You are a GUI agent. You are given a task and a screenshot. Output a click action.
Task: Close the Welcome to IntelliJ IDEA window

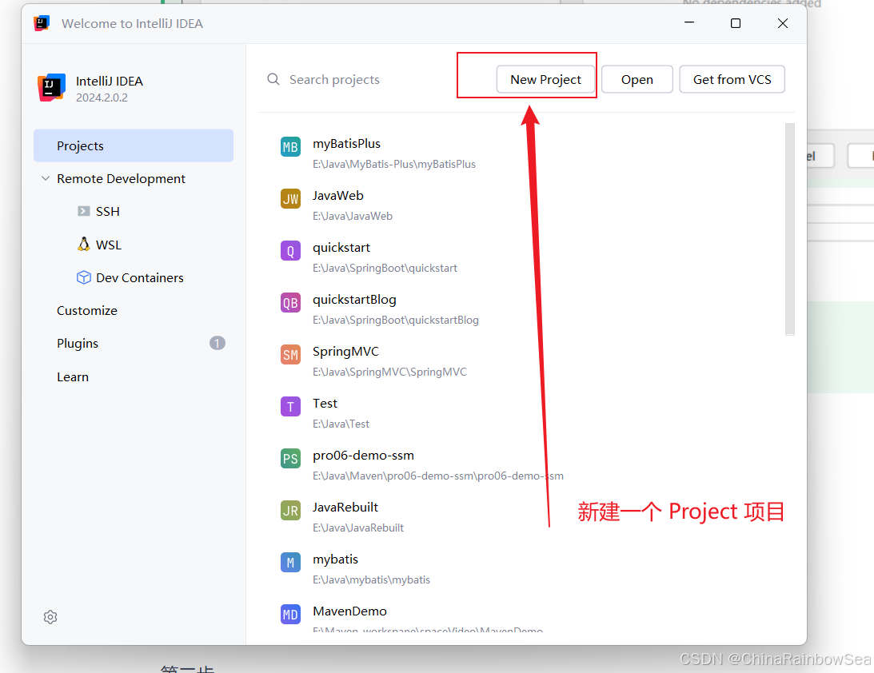pos(783,23)
